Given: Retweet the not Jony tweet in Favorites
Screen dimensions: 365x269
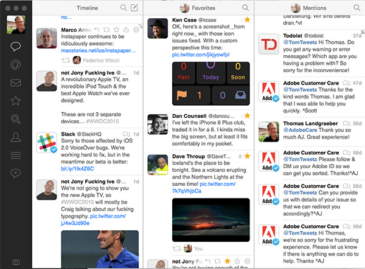Looking at the screenshot, I should (217, 261).
